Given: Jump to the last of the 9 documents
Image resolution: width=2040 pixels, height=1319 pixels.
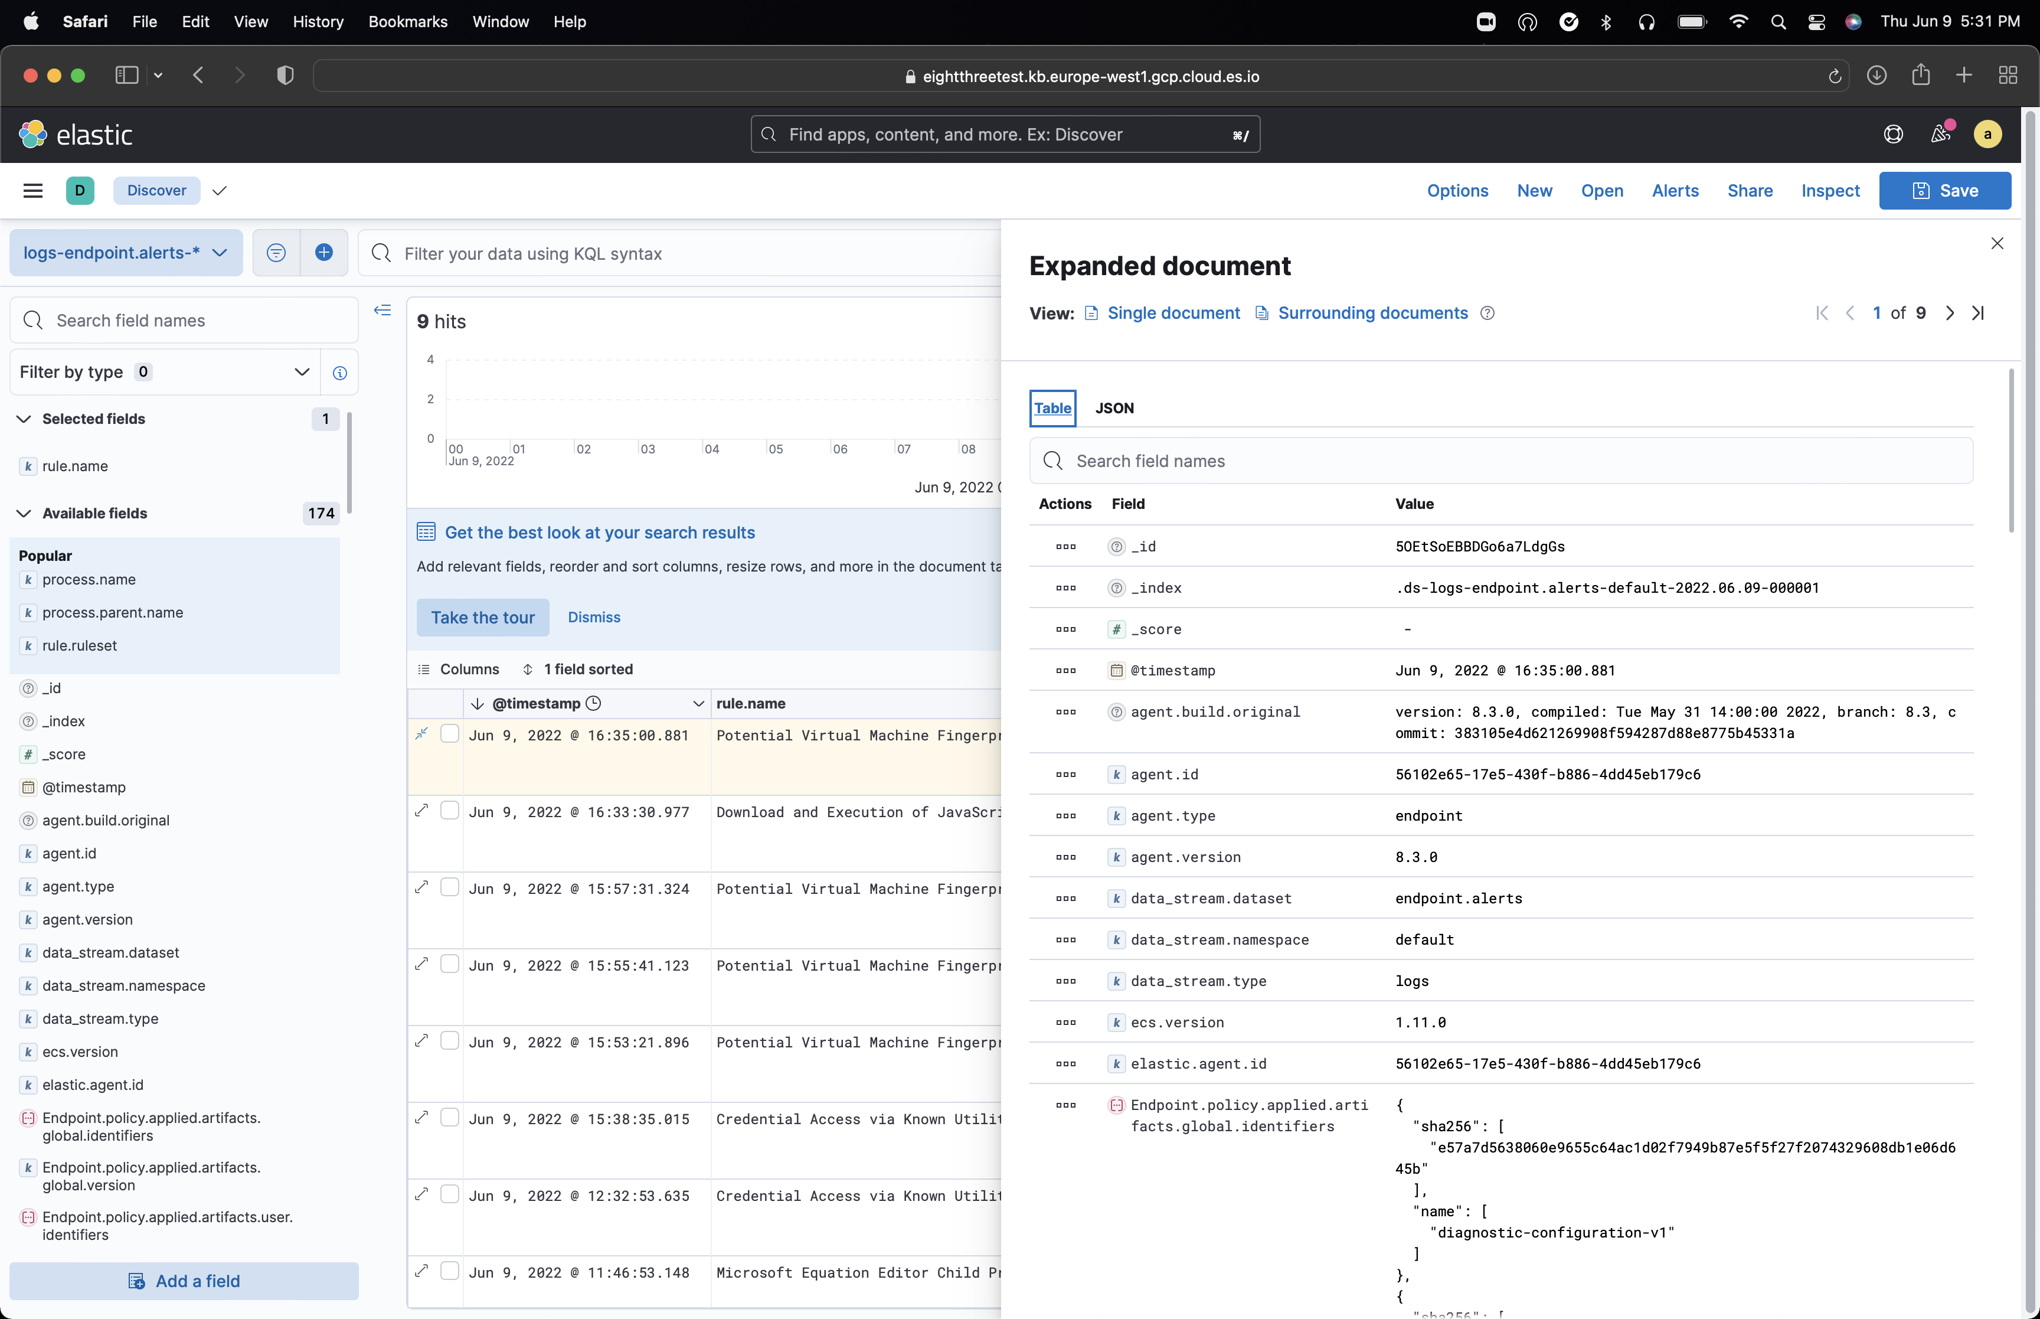Looking at the screenshot, I should (x=1979, y=314).
